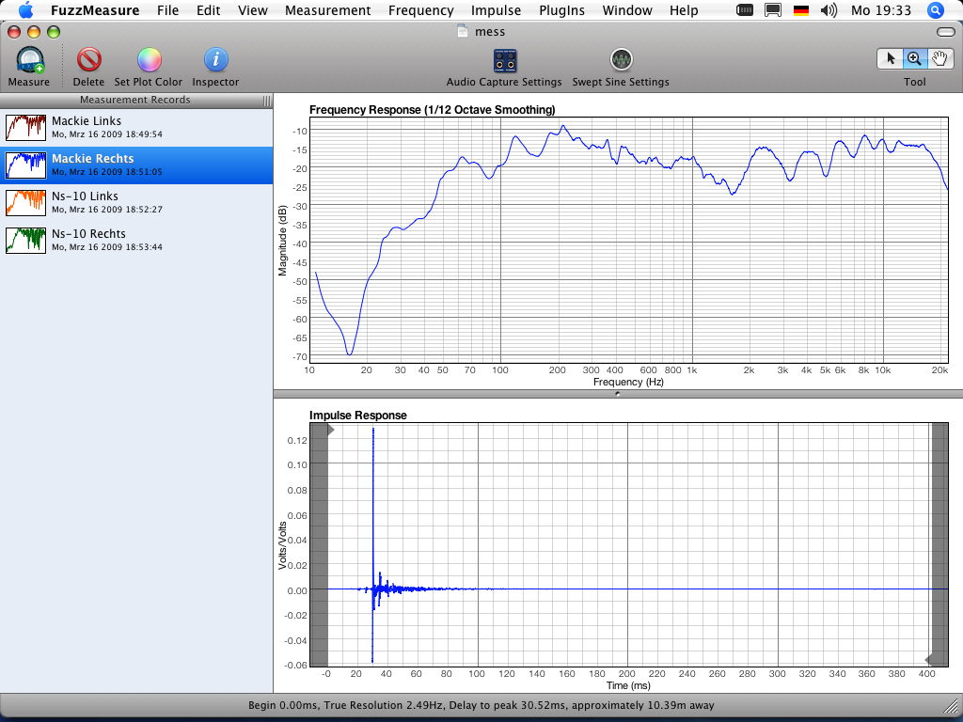Click the window resize corner grip
Viewport: 963px width, 722px height.
pos(951,705)
